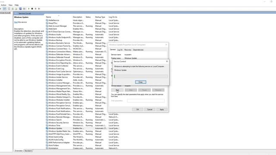Screen dimensions: 276x155
Task: Click the gear icon of the Windows Installer row
Action: (x=47, y=80)
